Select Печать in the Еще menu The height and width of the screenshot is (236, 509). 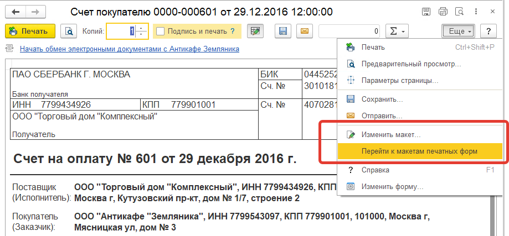[420, 48]
